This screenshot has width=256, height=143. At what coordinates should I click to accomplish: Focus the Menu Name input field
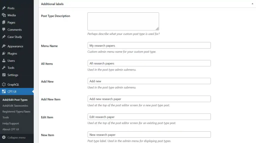pos(149,45)
